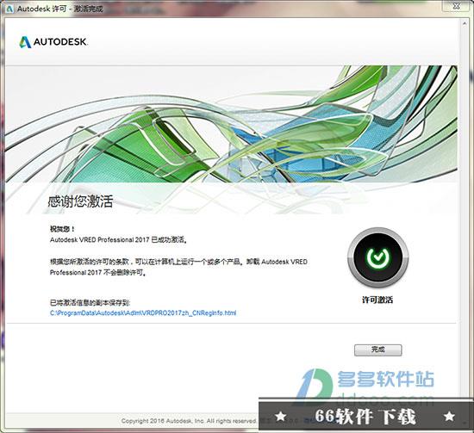
Task: Click the Autodesk icon in title bar
Action: pyautogui.click(x=9, y=9)
